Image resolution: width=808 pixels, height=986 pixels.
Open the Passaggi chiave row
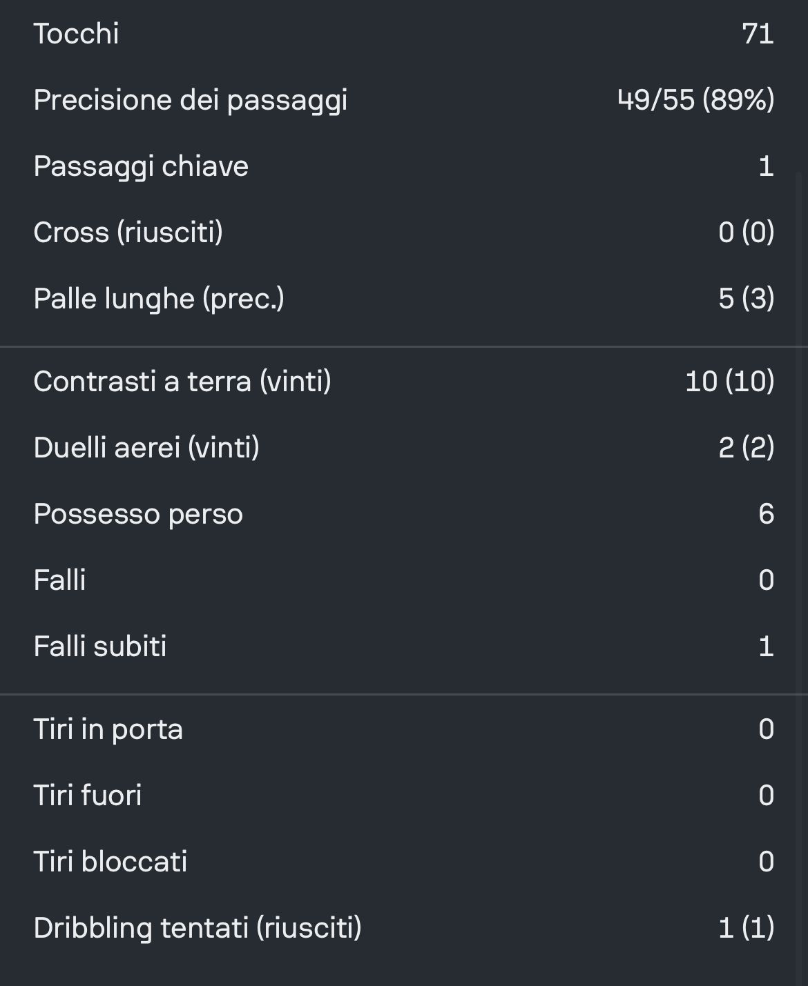tap(404, 166)
